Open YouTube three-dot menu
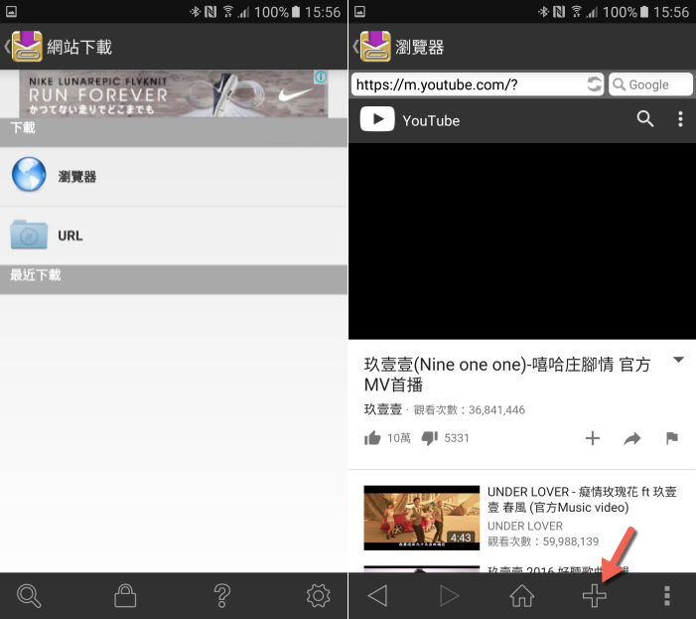 point(680,119)
